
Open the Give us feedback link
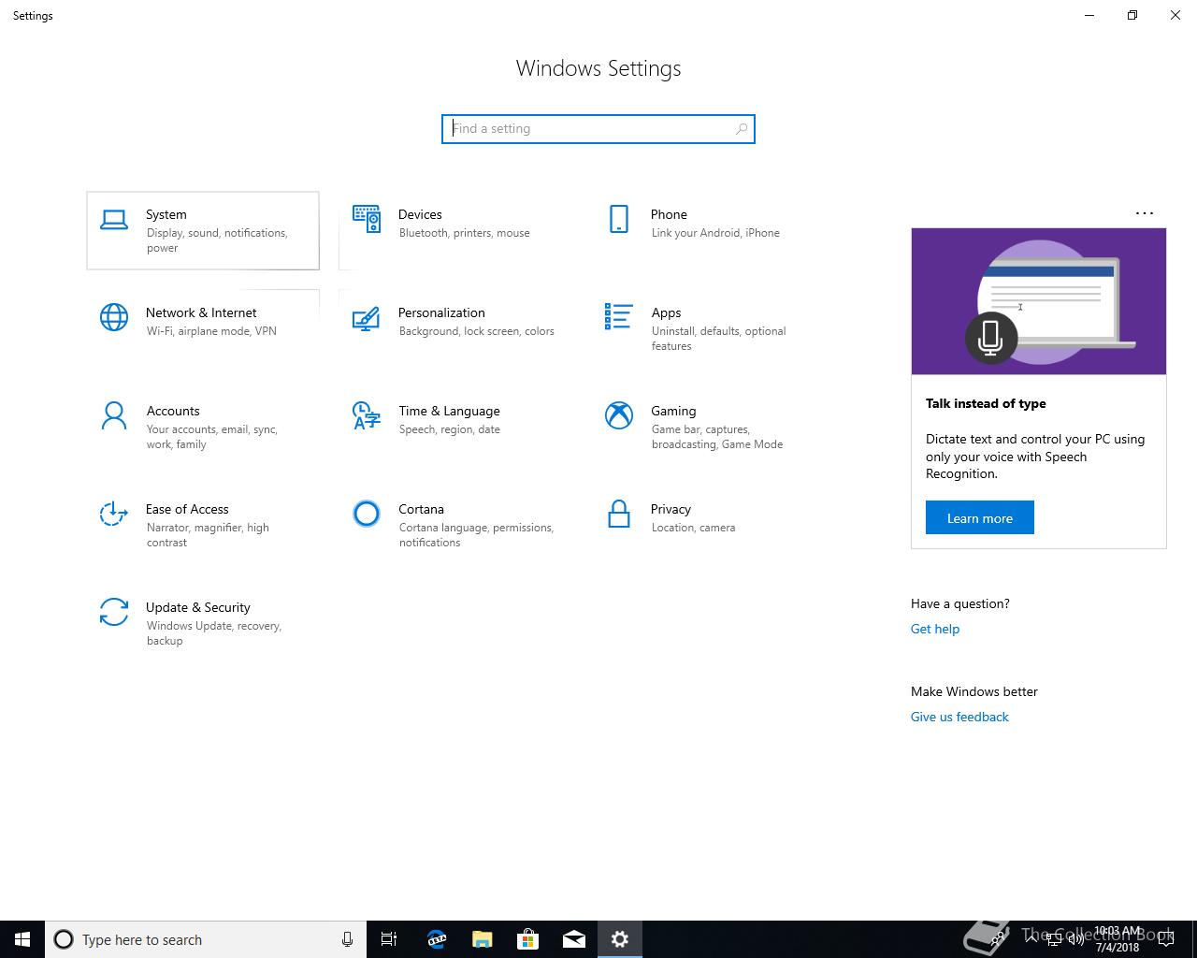[x=959, y=717]
